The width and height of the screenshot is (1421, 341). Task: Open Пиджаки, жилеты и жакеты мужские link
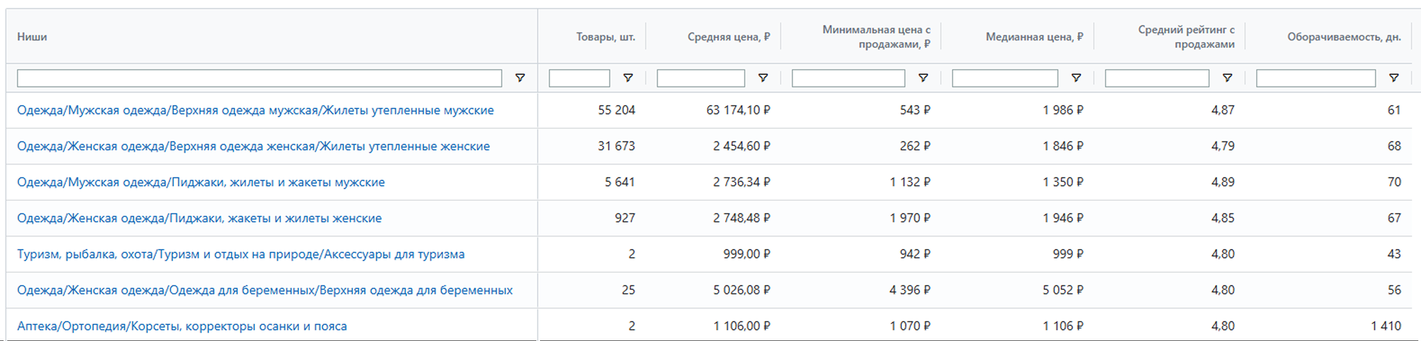[x=201, y=182]
